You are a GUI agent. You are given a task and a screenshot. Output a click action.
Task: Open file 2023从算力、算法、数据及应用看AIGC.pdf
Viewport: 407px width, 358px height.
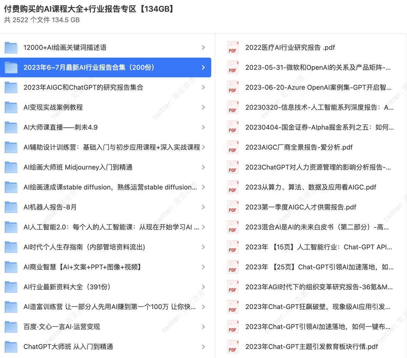(311, 187)
